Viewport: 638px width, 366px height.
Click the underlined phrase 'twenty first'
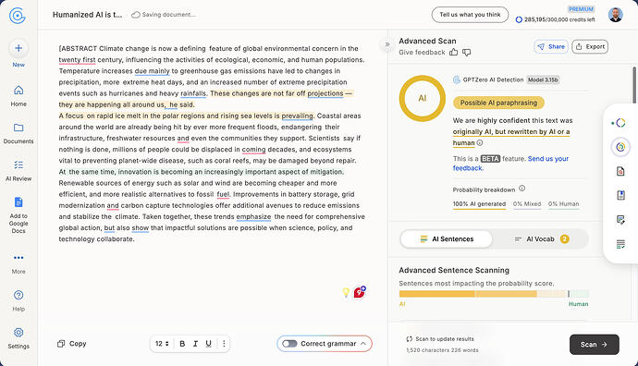tap(77, 60)
